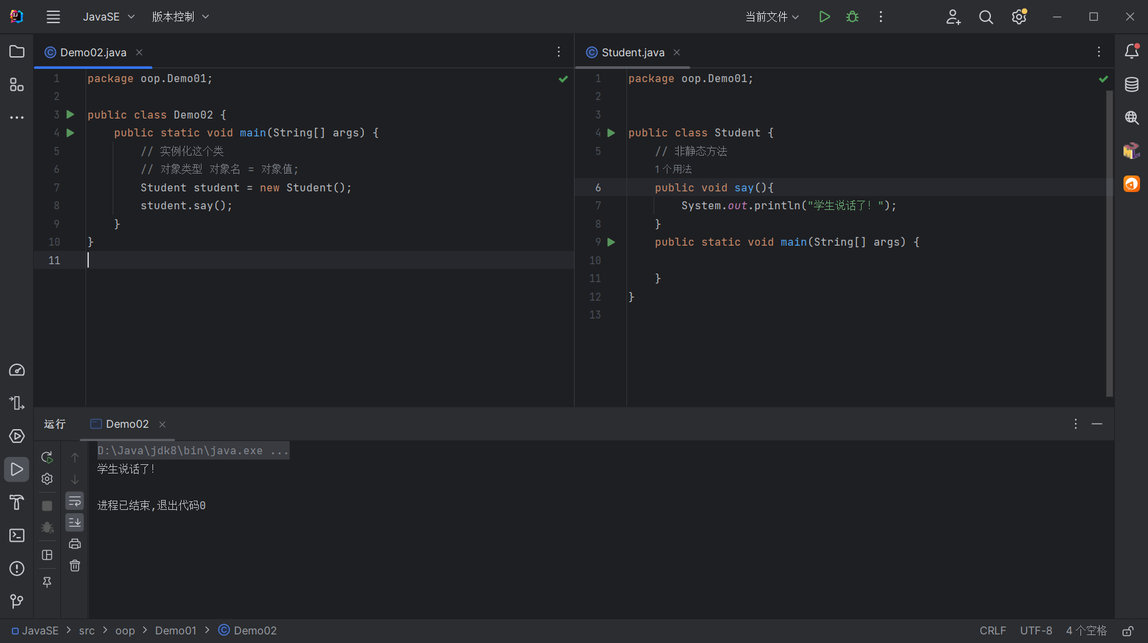Open the Notifications bell panel
Screen dimensions: 1148x643
(x=1131, y=52)
